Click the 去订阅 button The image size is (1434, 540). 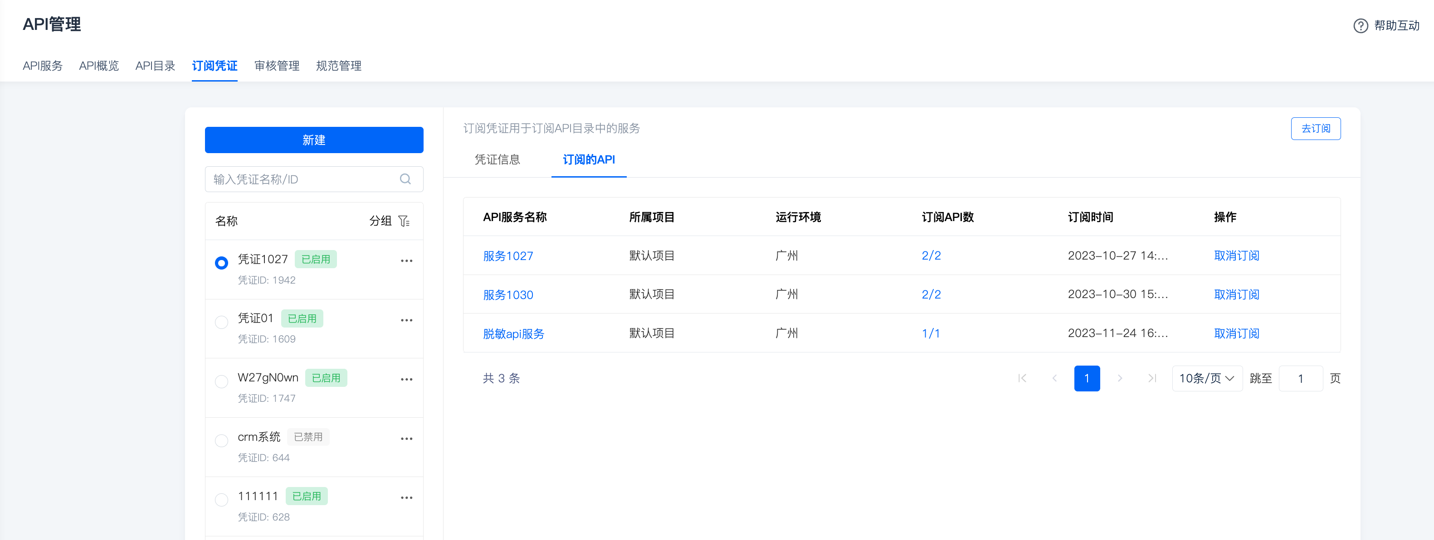pyautogui.click(x=1316, y=129)
